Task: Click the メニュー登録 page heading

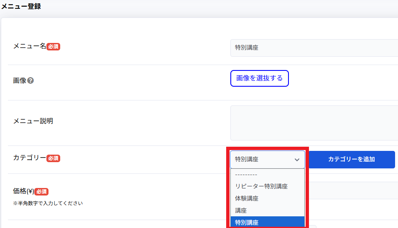Action: [21, 7]
